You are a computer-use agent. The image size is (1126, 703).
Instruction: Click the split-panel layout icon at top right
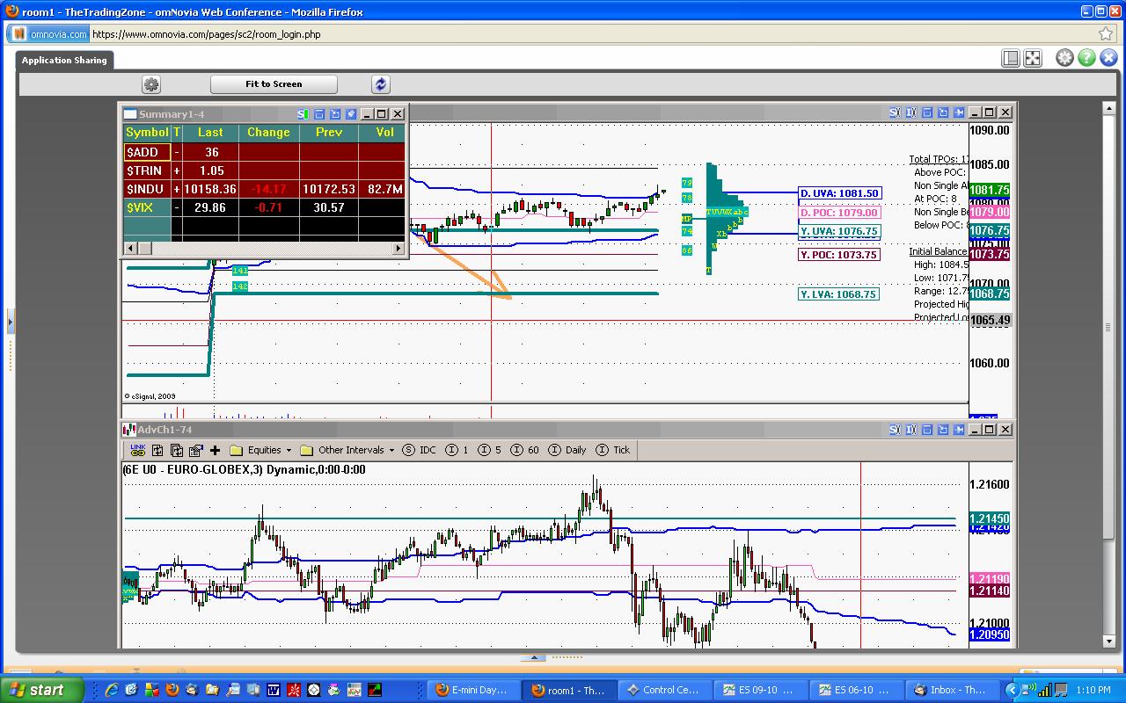(x=1011, y=58)
